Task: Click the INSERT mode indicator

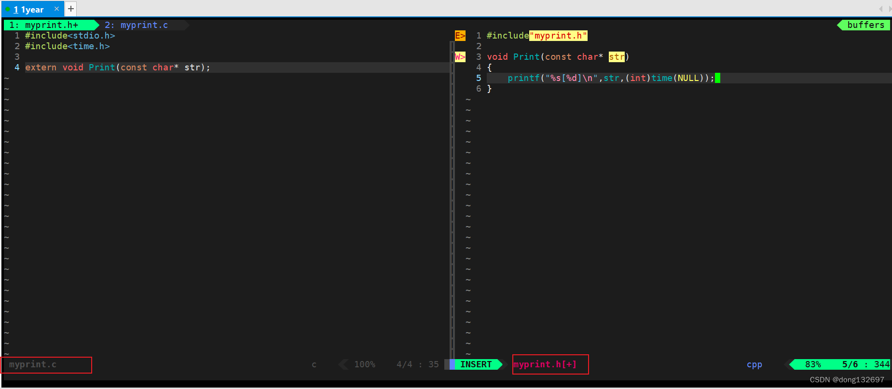Action: tap(476, 364)
